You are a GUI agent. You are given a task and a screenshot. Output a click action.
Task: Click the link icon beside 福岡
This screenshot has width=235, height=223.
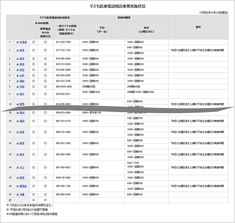pyautogui.click(x=17, y=121)
